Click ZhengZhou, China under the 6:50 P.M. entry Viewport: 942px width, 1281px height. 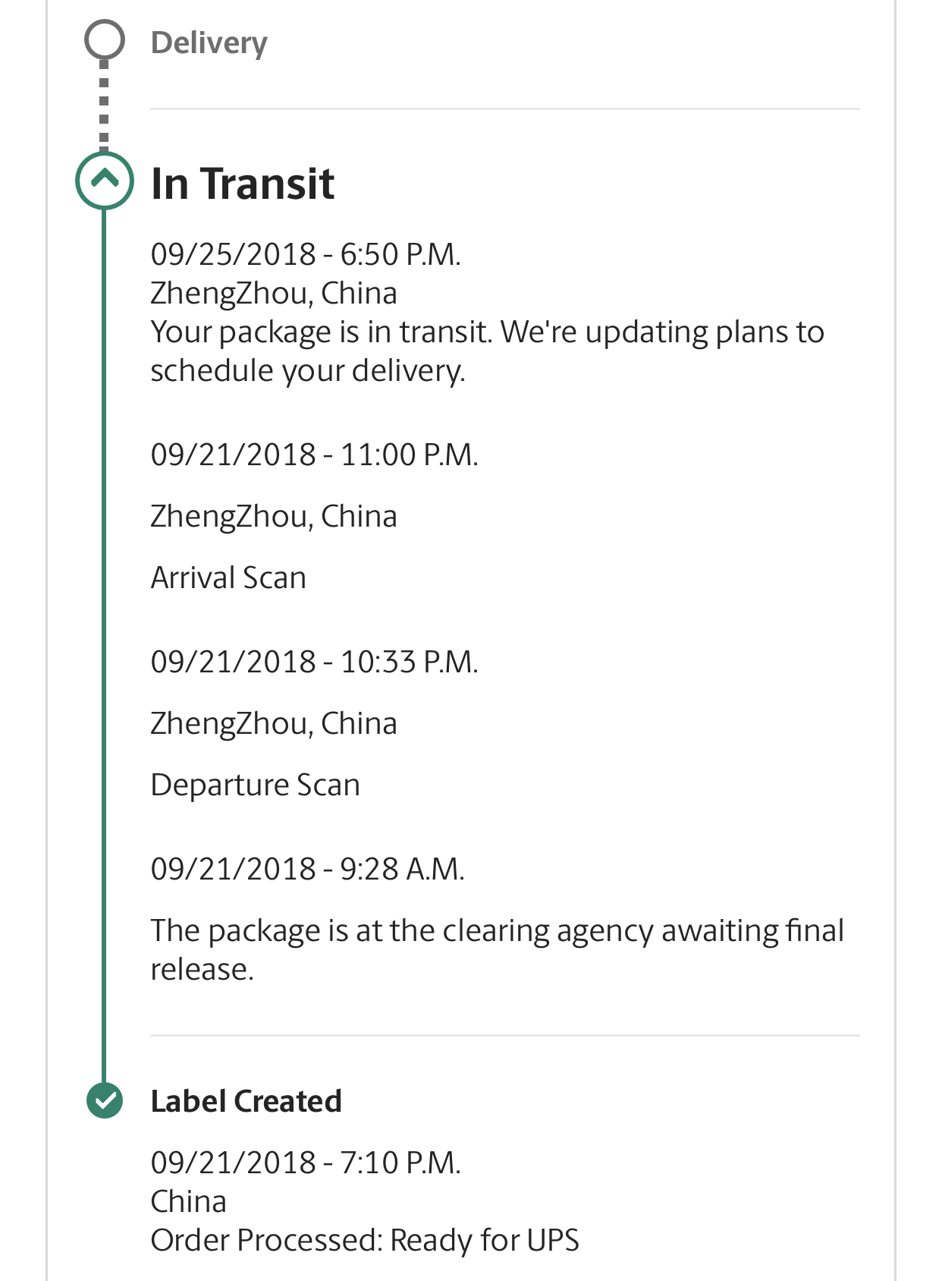(x=273, y=293)
